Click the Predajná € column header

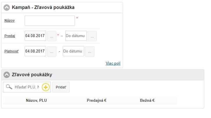pyautogui.click(x=97, y=101)
